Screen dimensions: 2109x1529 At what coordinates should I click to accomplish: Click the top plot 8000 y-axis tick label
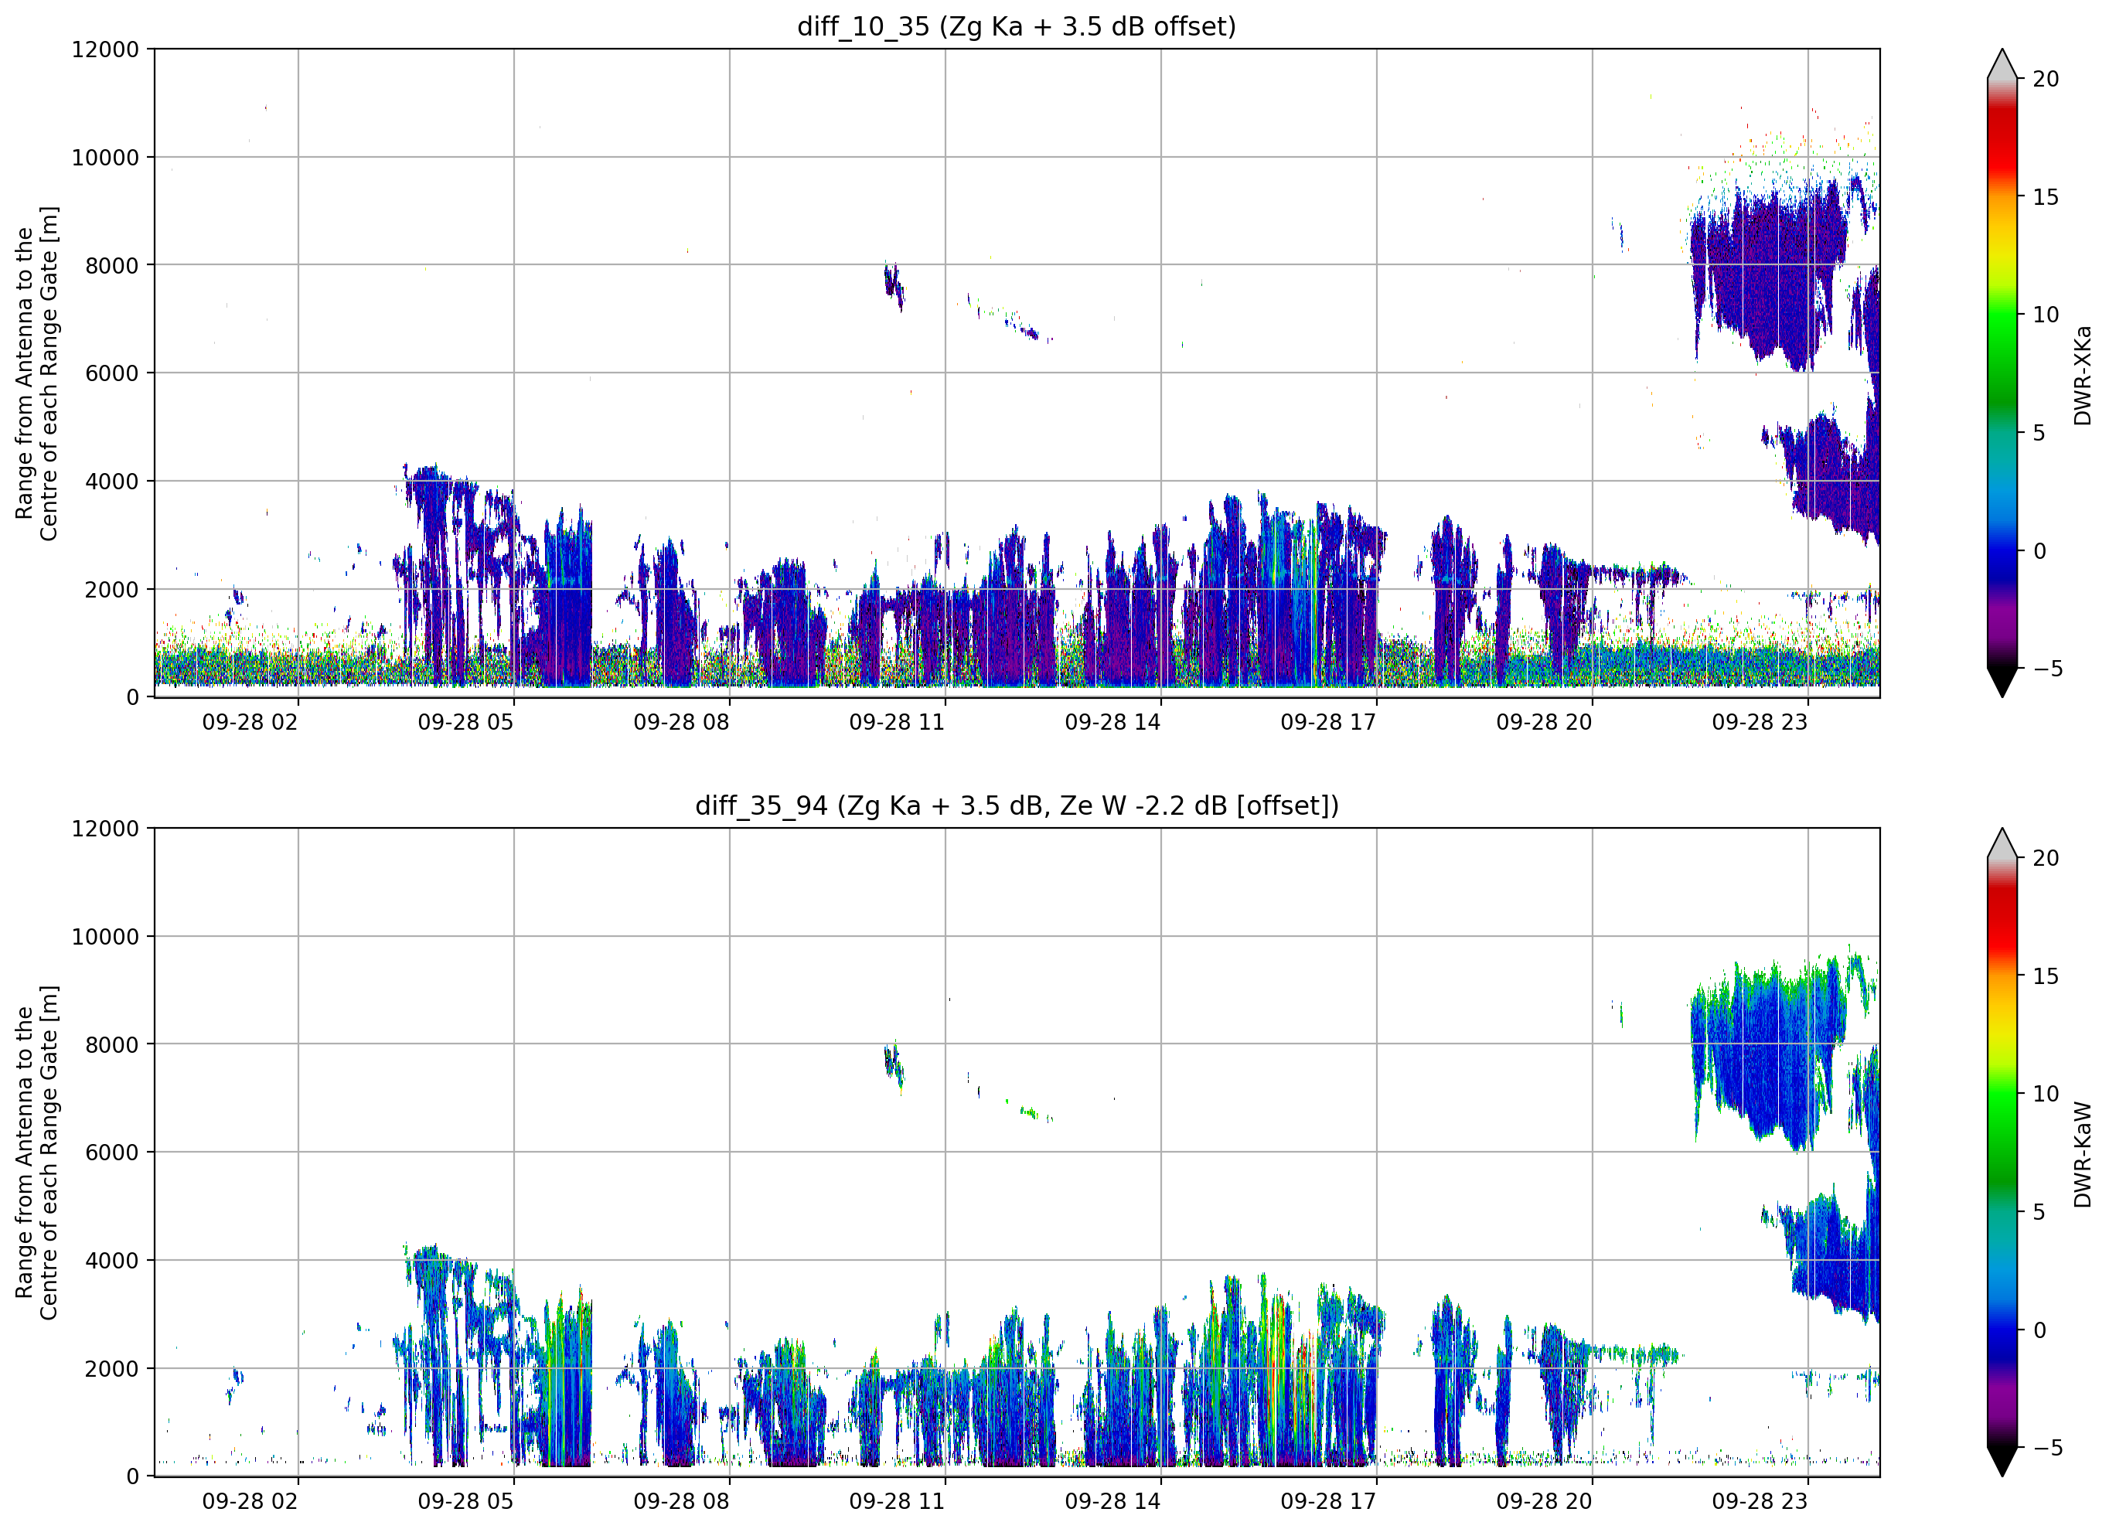coord(111,265)
